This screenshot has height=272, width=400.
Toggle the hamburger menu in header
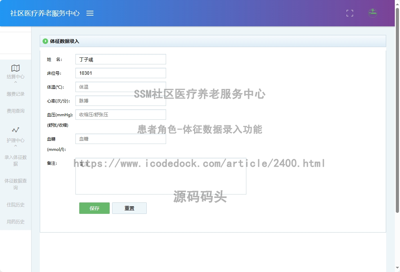(x=90, y=13)
